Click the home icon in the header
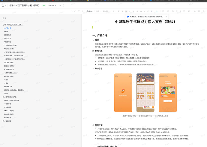 [3, 5]
